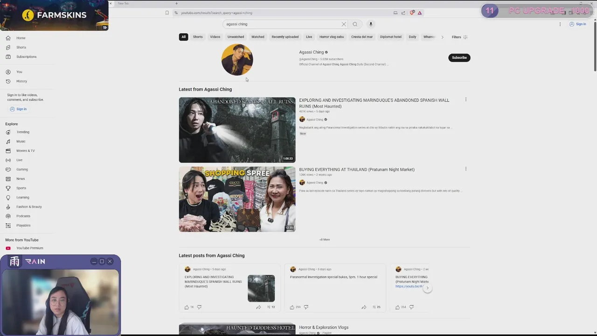This screenshot has width=597, height=336.
Task: Open the Trending explore page
Action: [x=23, y=132]
